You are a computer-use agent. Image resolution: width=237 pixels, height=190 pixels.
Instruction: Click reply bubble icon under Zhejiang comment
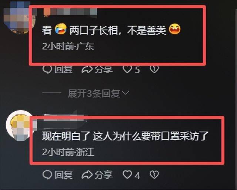47,174
